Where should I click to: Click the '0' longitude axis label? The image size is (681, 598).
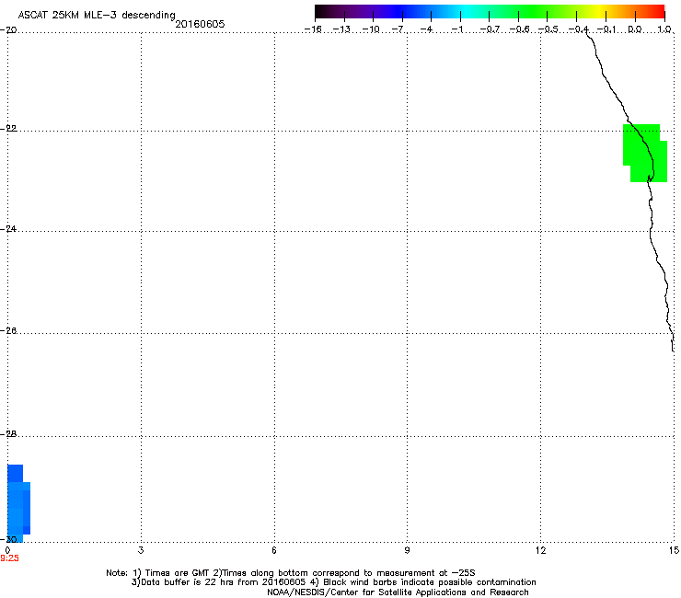tap(7, 550)
